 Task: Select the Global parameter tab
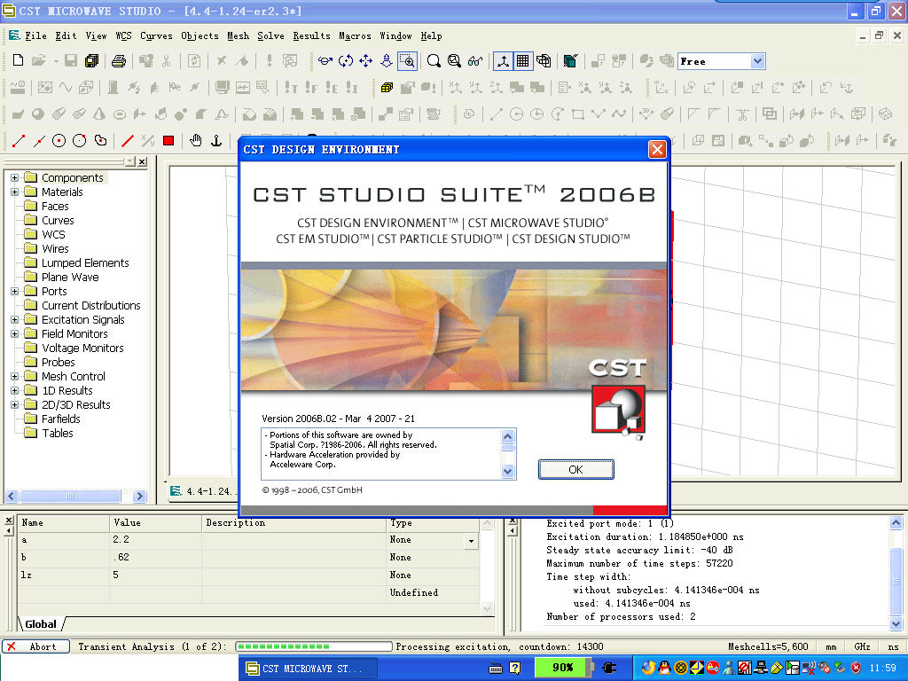pos(41,624)
